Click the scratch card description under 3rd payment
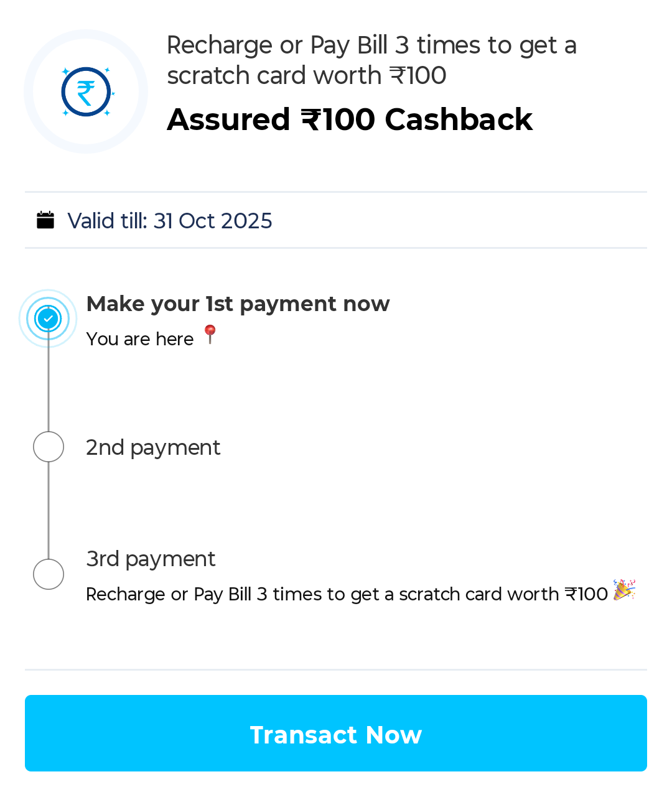This screenshot has width=672, height=792. [x=347, y=594]
